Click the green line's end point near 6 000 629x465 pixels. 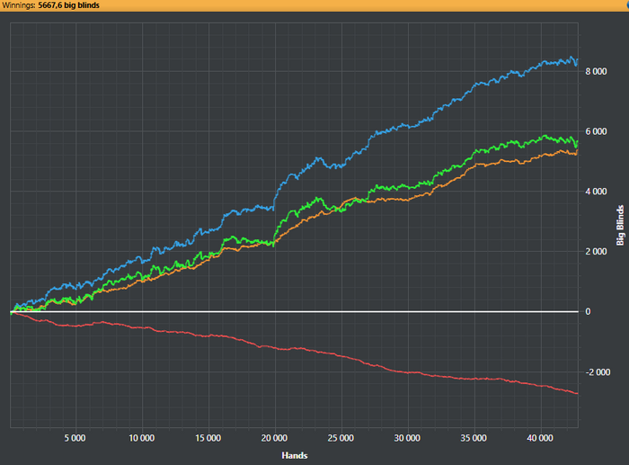click(x=577, y=142)
